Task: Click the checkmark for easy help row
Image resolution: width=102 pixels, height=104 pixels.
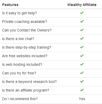Action: [82, 13]
